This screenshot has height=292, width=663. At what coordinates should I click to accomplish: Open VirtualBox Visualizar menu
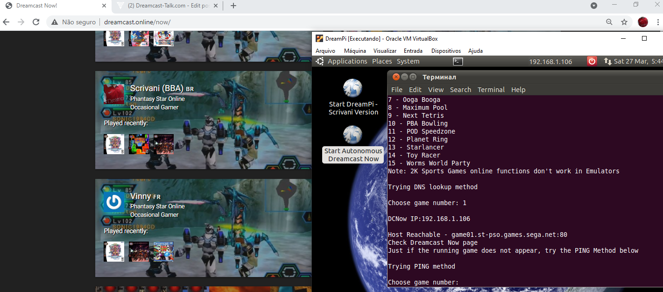[385, 51]
